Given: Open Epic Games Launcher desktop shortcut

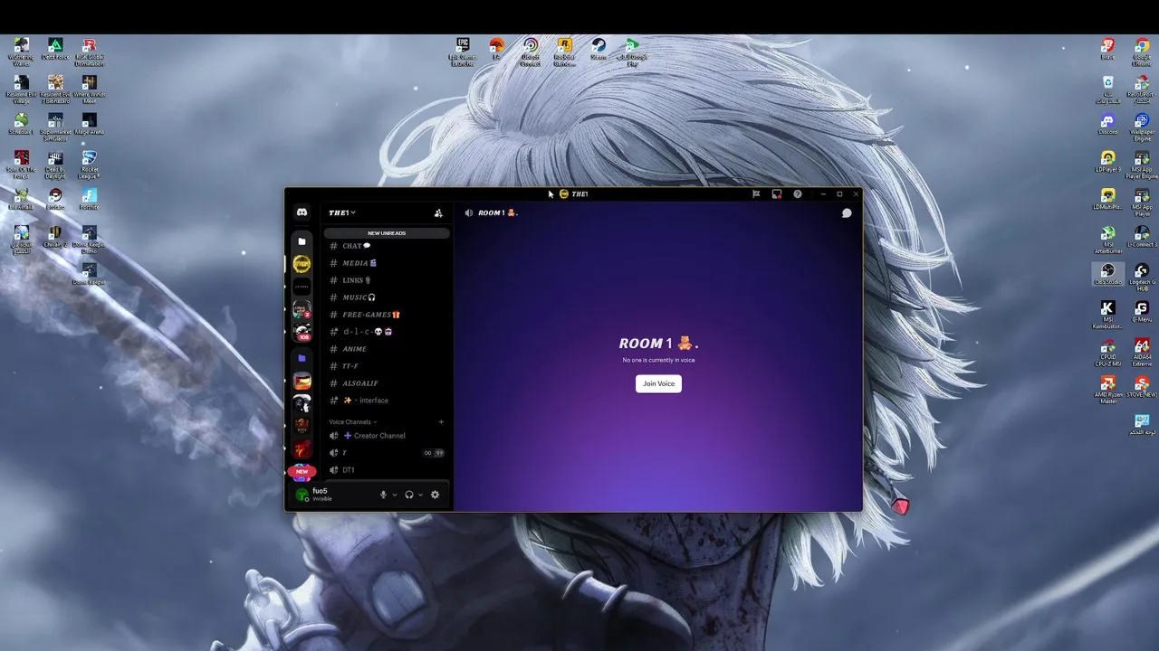Looking at the screenshot, I should pos(463,52).
